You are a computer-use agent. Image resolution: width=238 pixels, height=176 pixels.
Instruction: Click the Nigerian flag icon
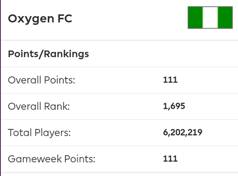coord(210,18)
